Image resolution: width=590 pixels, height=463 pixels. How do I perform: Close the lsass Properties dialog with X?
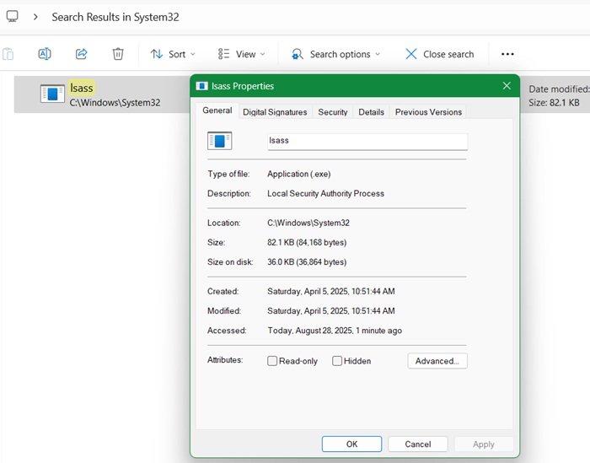pyautogui.click(x=507, y=86)
